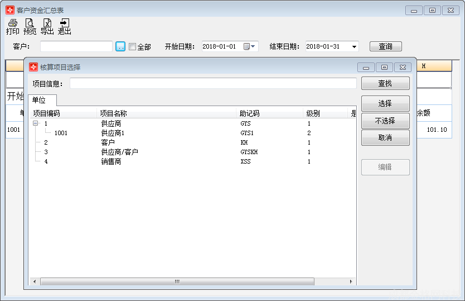465x301 pixels.
Task: Select the 供应商1 tree item
Action: point(113,133)
